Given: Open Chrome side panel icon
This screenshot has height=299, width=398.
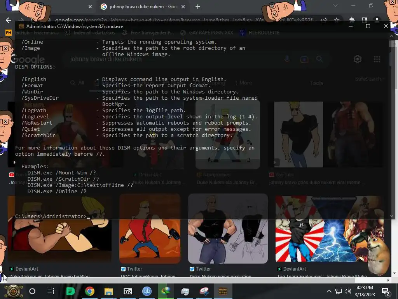Looking at the screenshot, I should click(x=364, y=20).
